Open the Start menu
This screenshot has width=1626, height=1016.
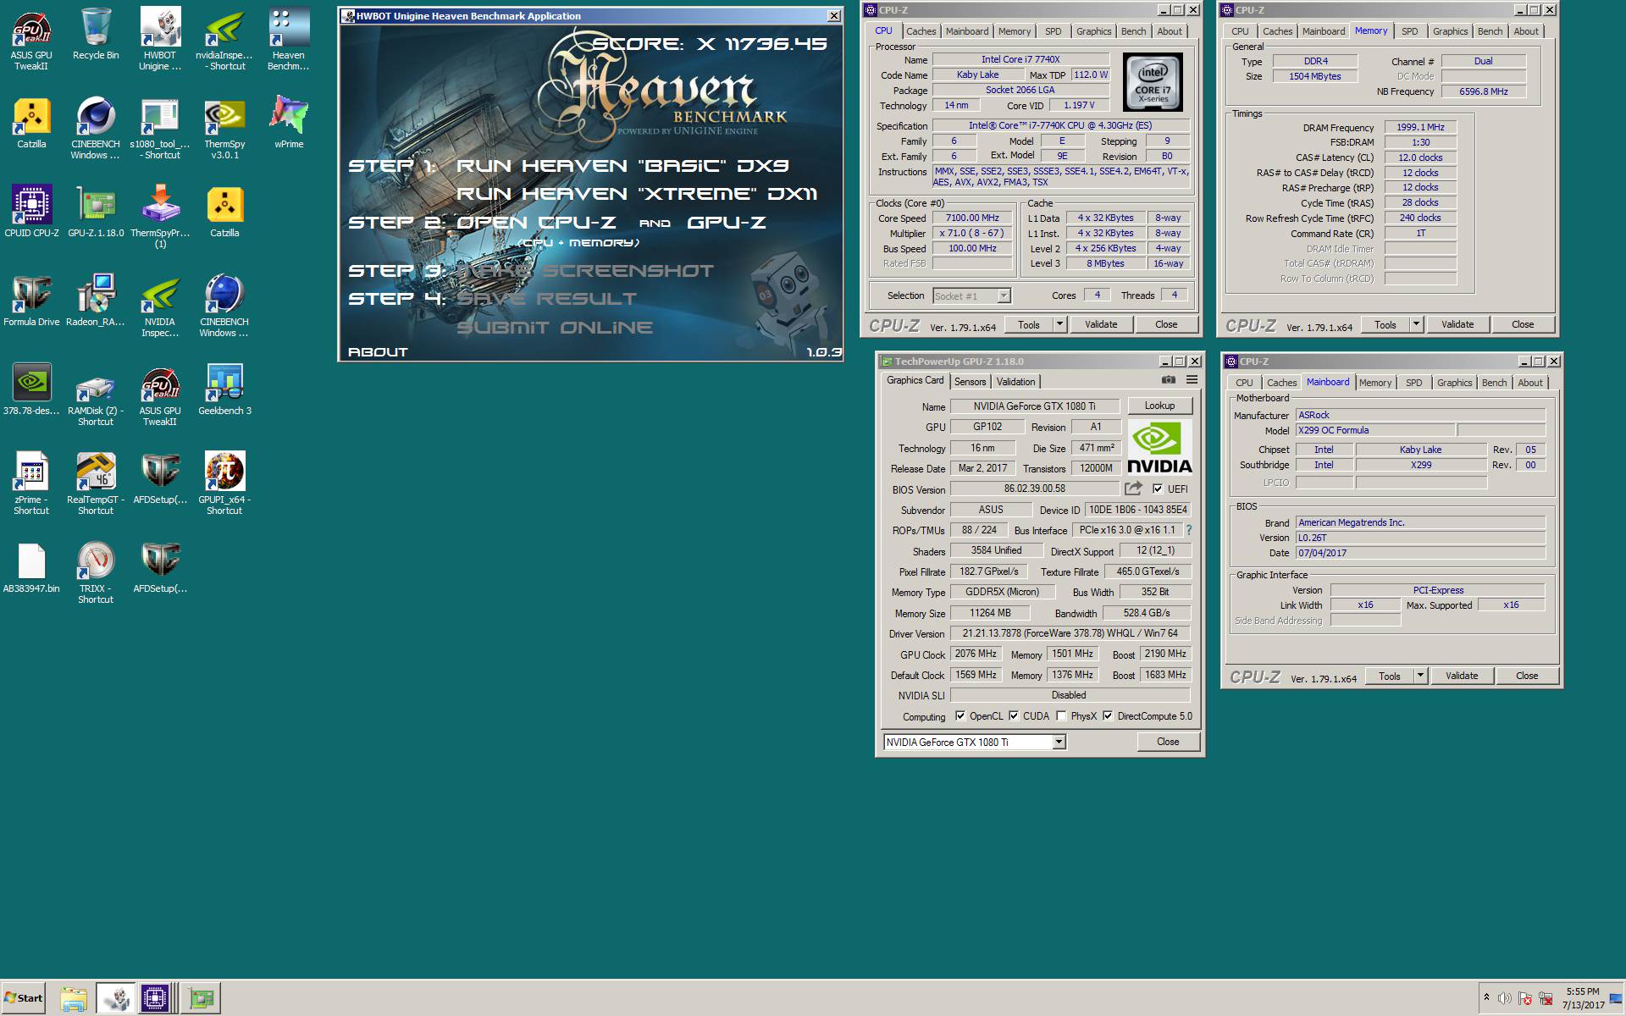(24, 998)
